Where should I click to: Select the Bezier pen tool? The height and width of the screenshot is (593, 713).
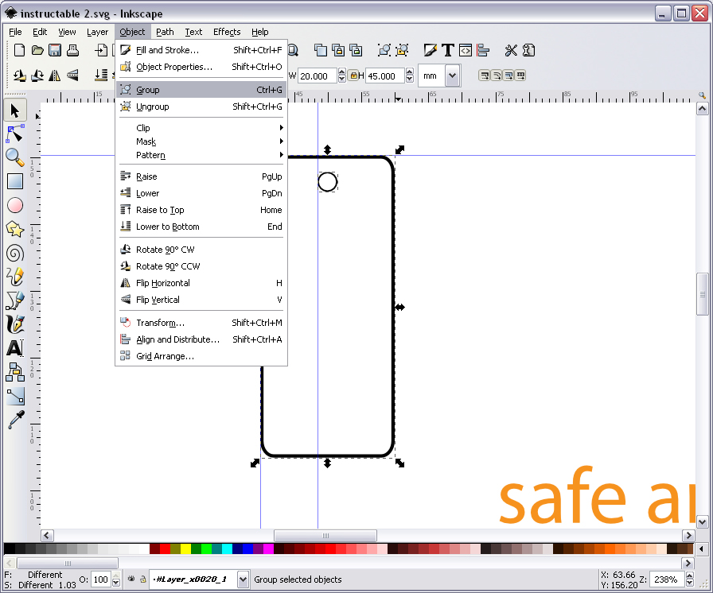coord(14,300)
